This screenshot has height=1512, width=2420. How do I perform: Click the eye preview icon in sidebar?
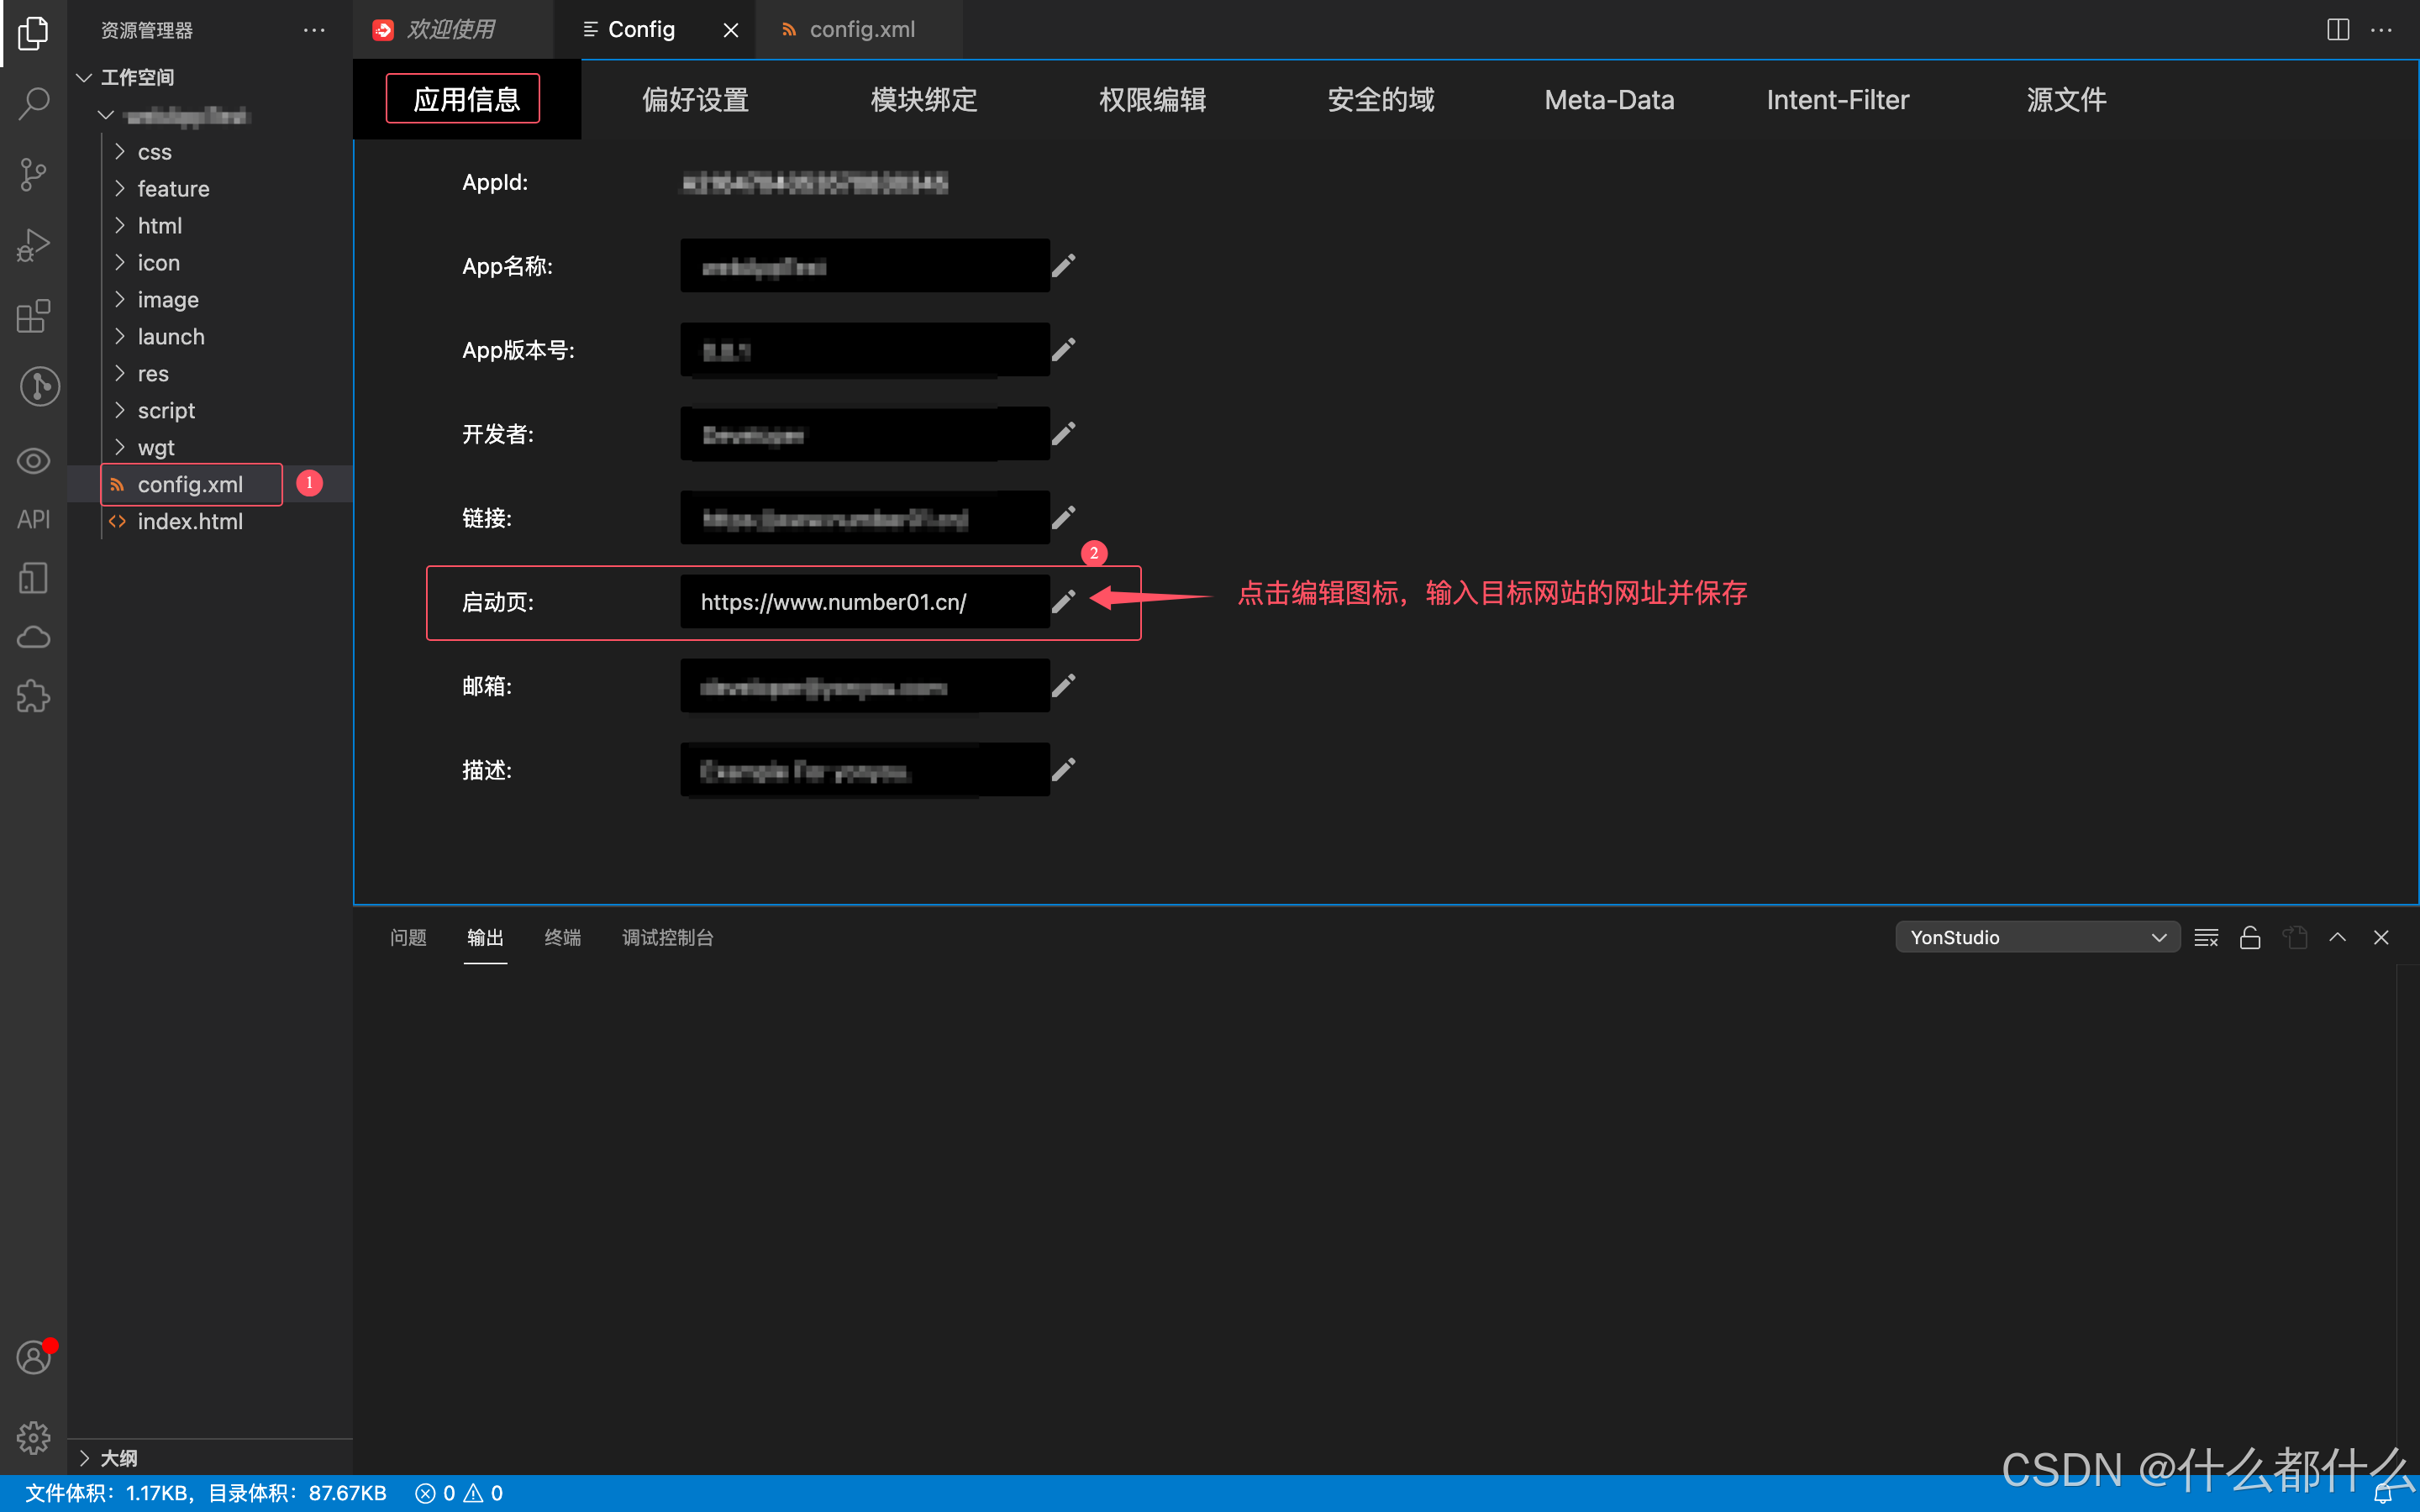tap(33, 461)
